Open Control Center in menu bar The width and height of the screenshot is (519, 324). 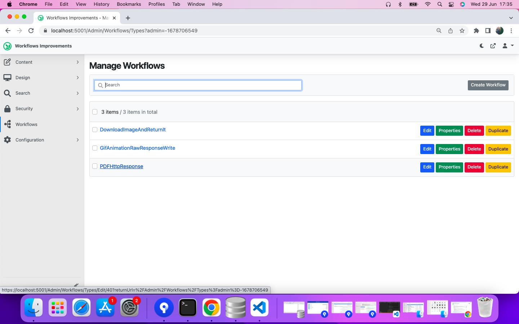tap(451, 4)
